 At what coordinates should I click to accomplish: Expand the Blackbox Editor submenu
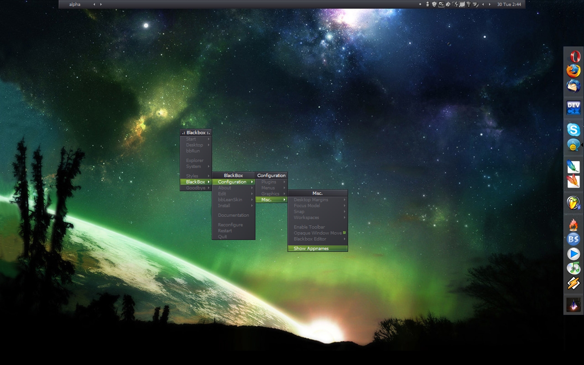318,239
